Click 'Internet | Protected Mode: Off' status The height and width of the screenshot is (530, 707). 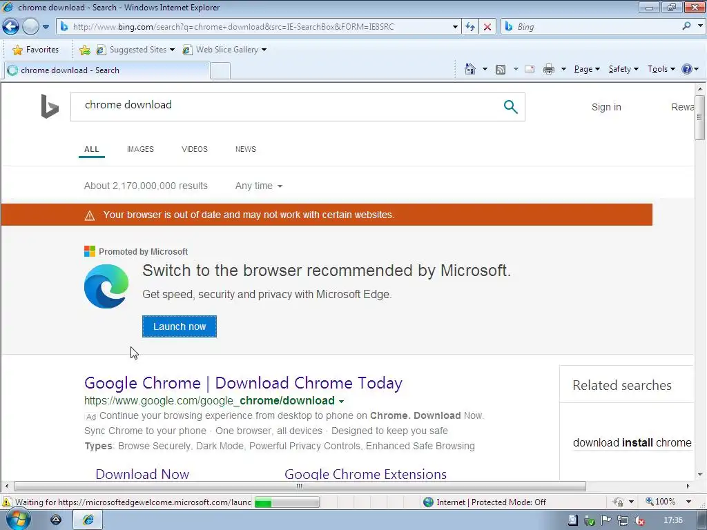485,502
